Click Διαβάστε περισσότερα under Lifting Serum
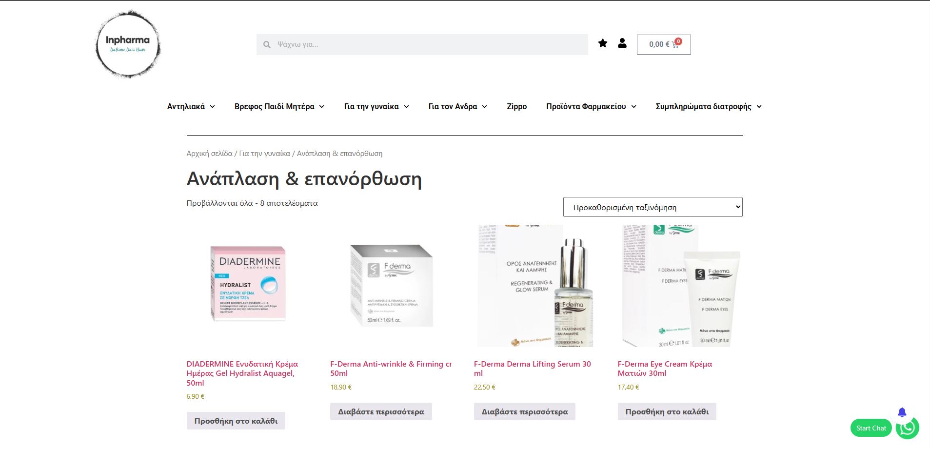 (x=525, y=411)
